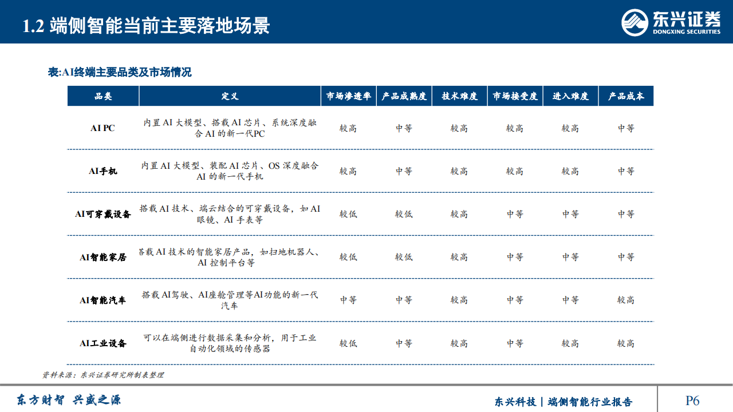Click the '品类' column header
Screen dimensions: 733x412
click(103, 96)
